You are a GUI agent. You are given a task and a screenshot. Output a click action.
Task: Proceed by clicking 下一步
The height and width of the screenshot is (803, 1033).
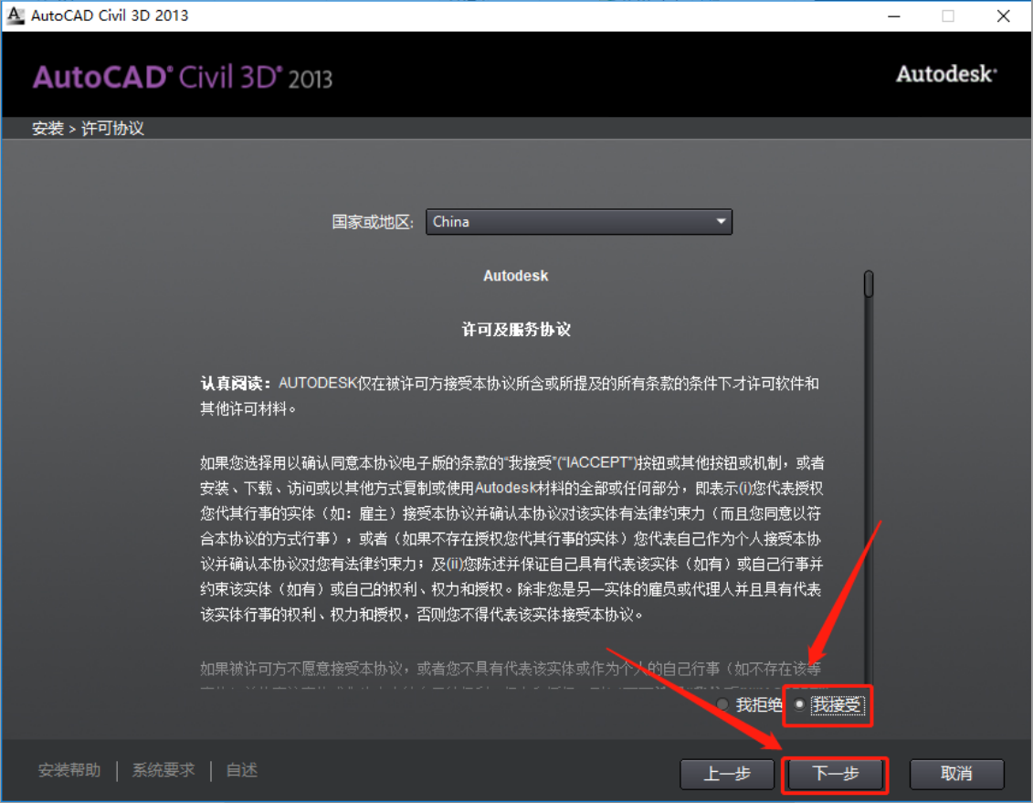coord(836,774)
